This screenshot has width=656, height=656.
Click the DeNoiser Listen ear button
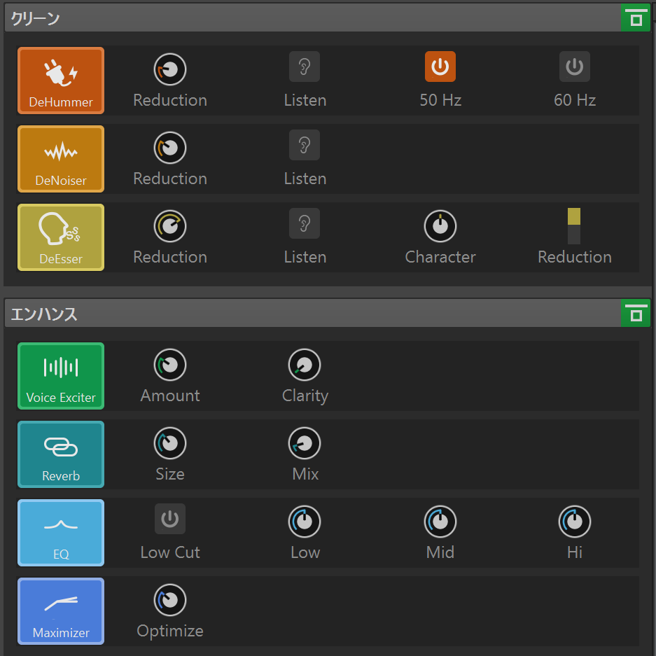click(305, 145)
